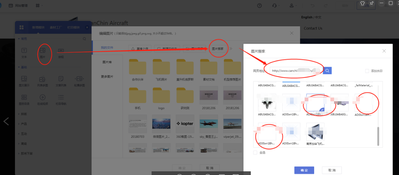The width and height of the screenshot is (399, 175).
Task: Click 取消 in the 图片搬家 dialog
Action: pos(332,170)
